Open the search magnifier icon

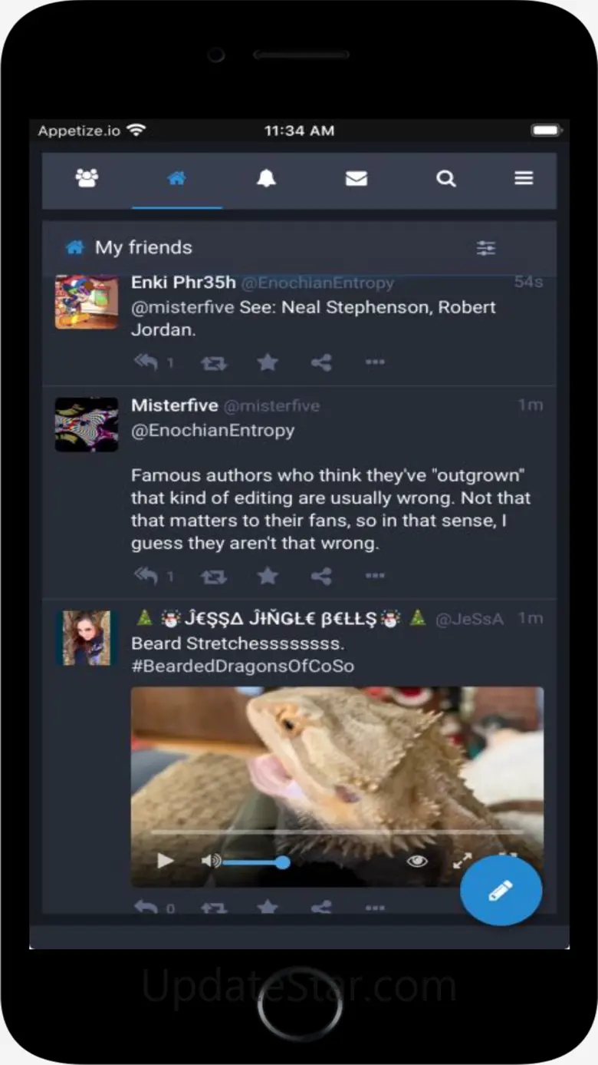point(446,179)
